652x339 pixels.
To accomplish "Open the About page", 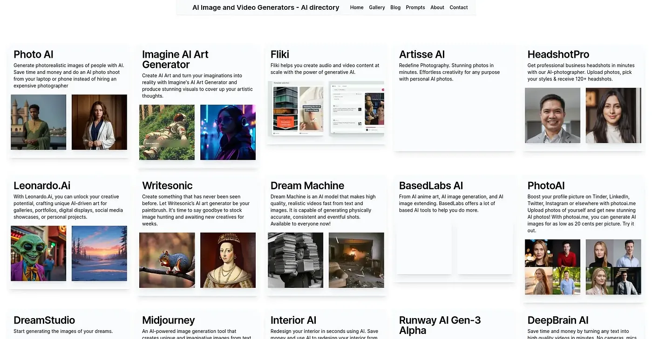I will click(437, 7).
